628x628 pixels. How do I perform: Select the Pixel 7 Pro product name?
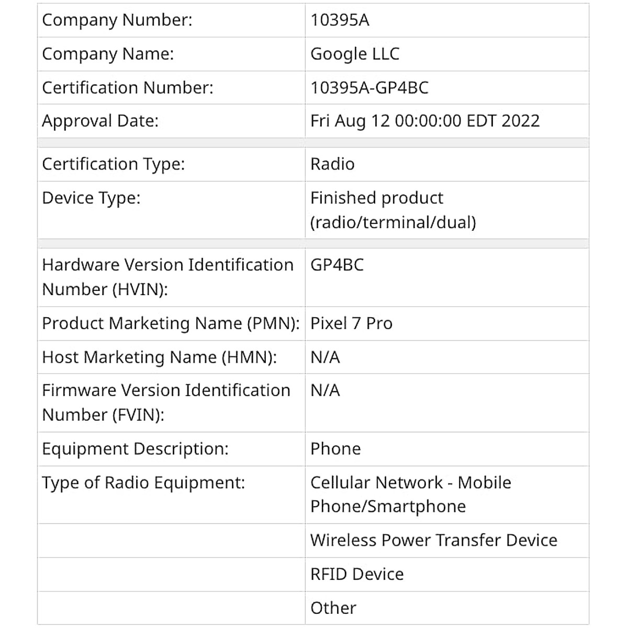pos(351,323)
